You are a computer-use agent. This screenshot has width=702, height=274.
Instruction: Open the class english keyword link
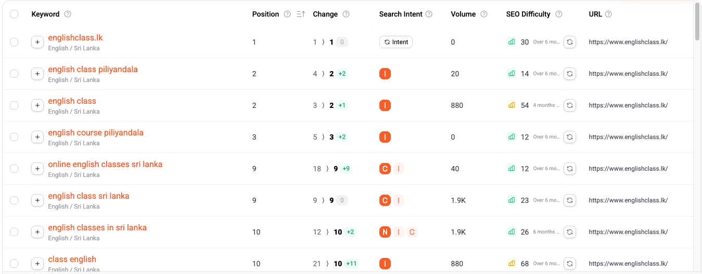72,259
